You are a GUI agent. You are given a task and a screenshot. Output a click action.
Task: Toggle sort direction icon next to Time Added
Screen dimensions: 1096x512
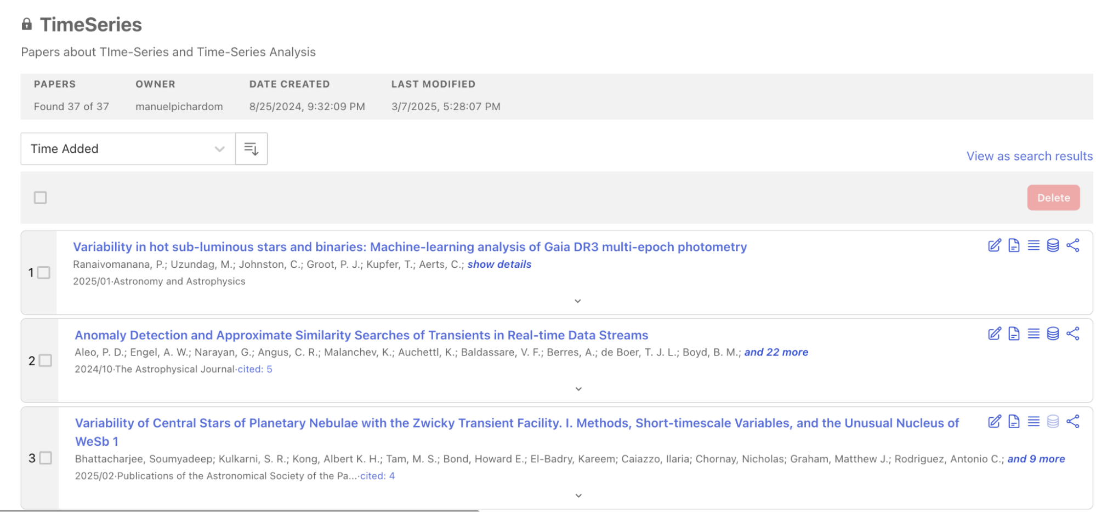click(251, 149)
